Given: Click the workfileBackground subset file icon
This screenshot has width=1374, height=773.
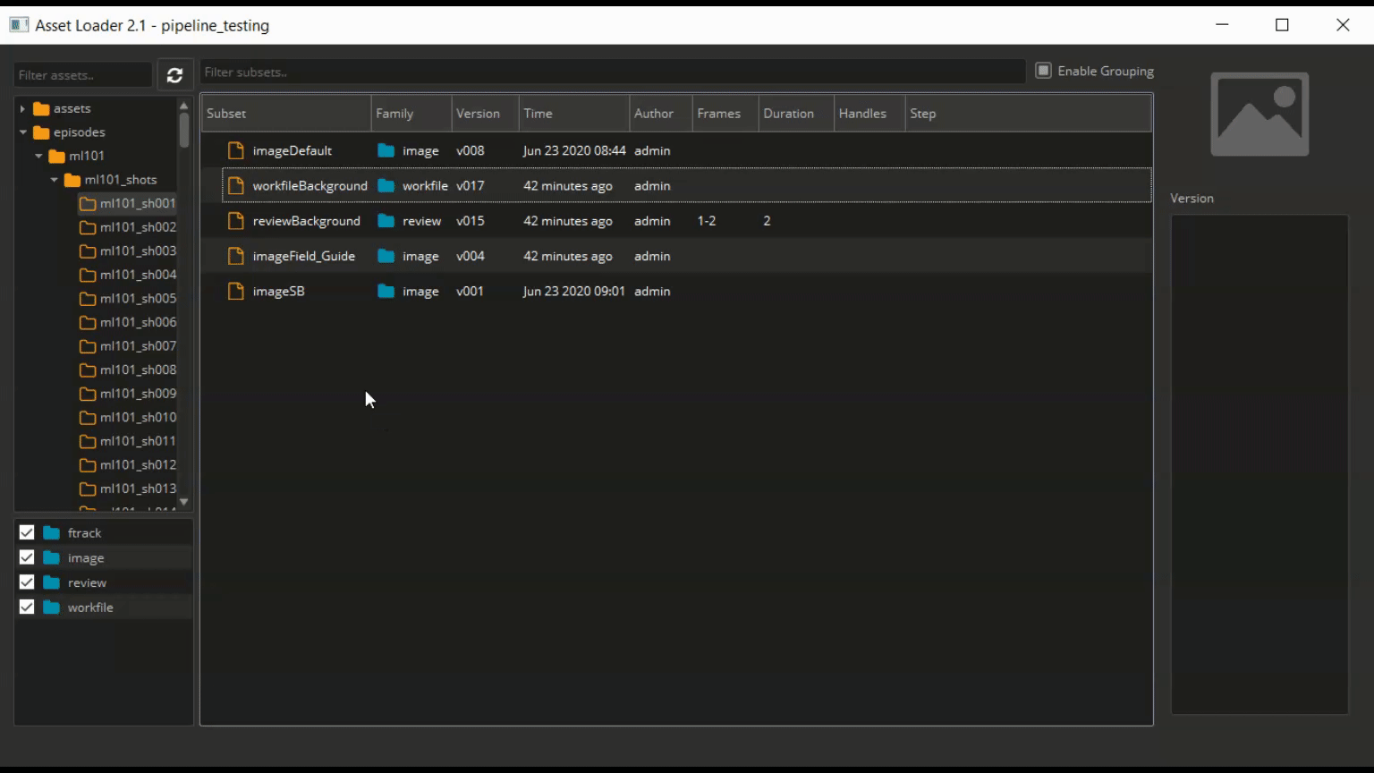Looking at the screenshot, I should point(236,185).
